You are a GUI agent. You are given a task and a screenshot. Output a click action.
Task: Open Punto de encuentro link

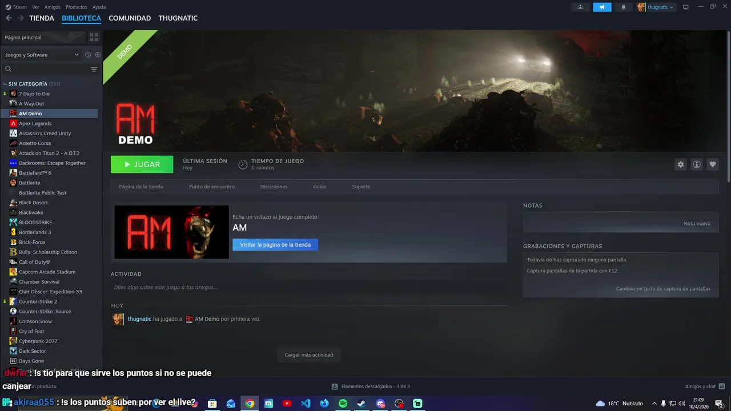click(x=212, y=187)
